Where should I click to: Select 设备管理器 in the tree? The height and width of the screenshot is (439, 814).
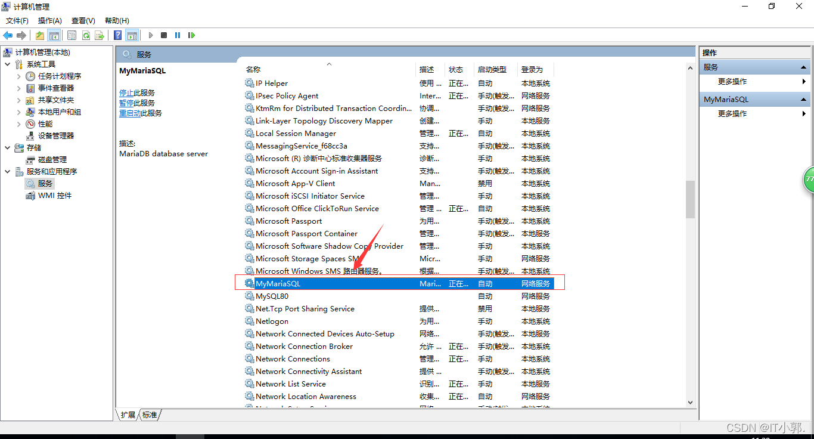click(56, 136)
